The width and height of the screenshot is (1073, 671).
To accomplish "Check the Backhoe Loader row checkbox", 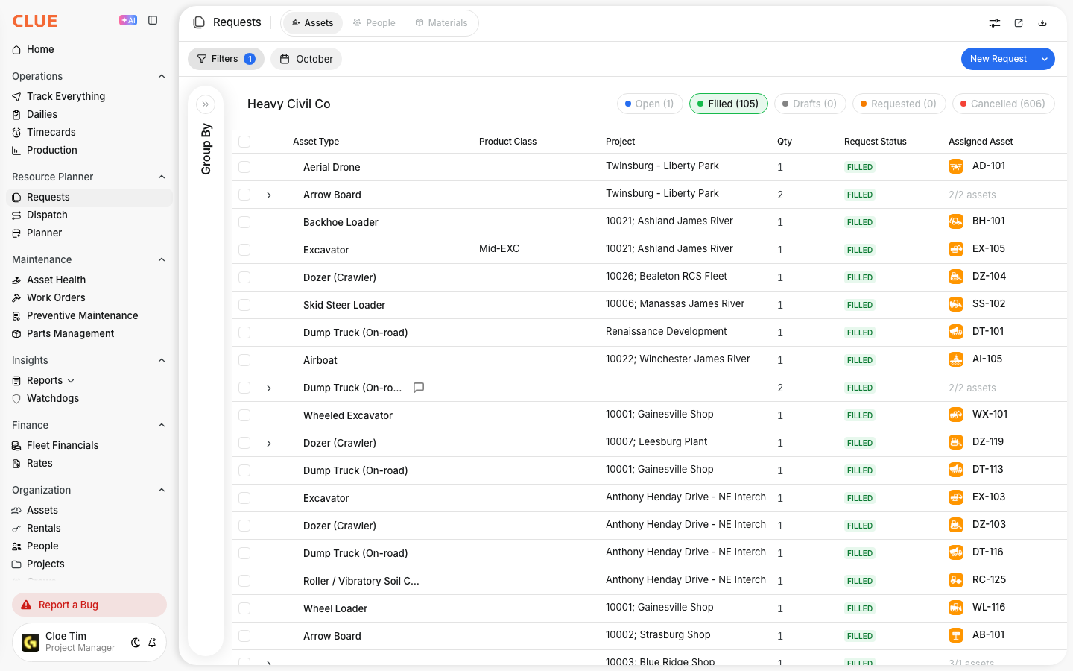I will pyautogui.click(x=244, y=222).
